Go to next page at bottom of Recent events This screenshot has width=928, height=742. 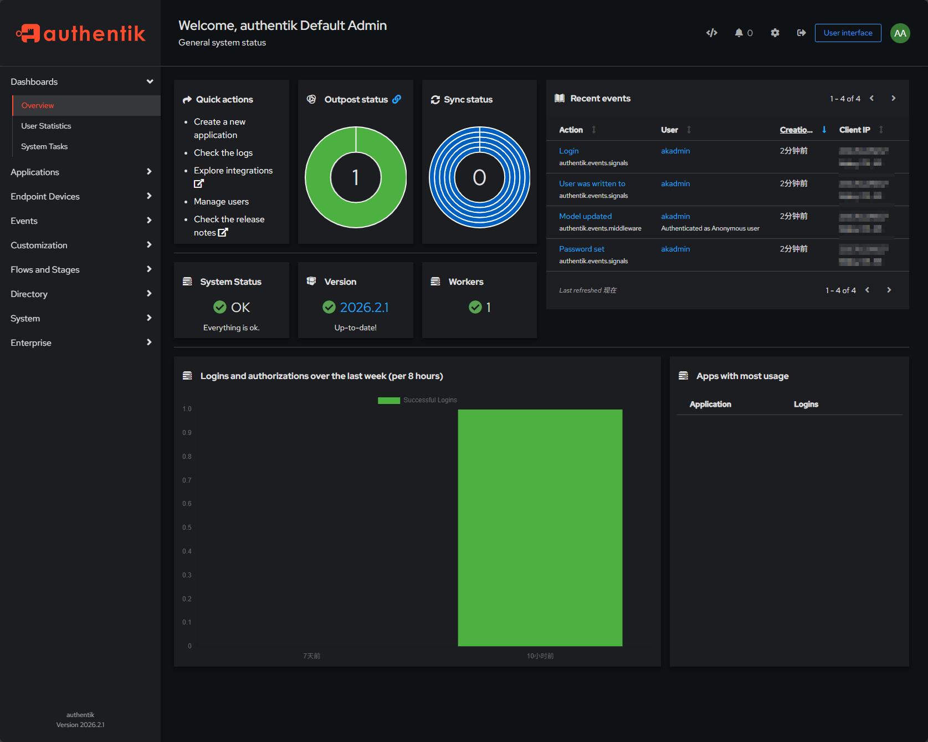(889, 290)
